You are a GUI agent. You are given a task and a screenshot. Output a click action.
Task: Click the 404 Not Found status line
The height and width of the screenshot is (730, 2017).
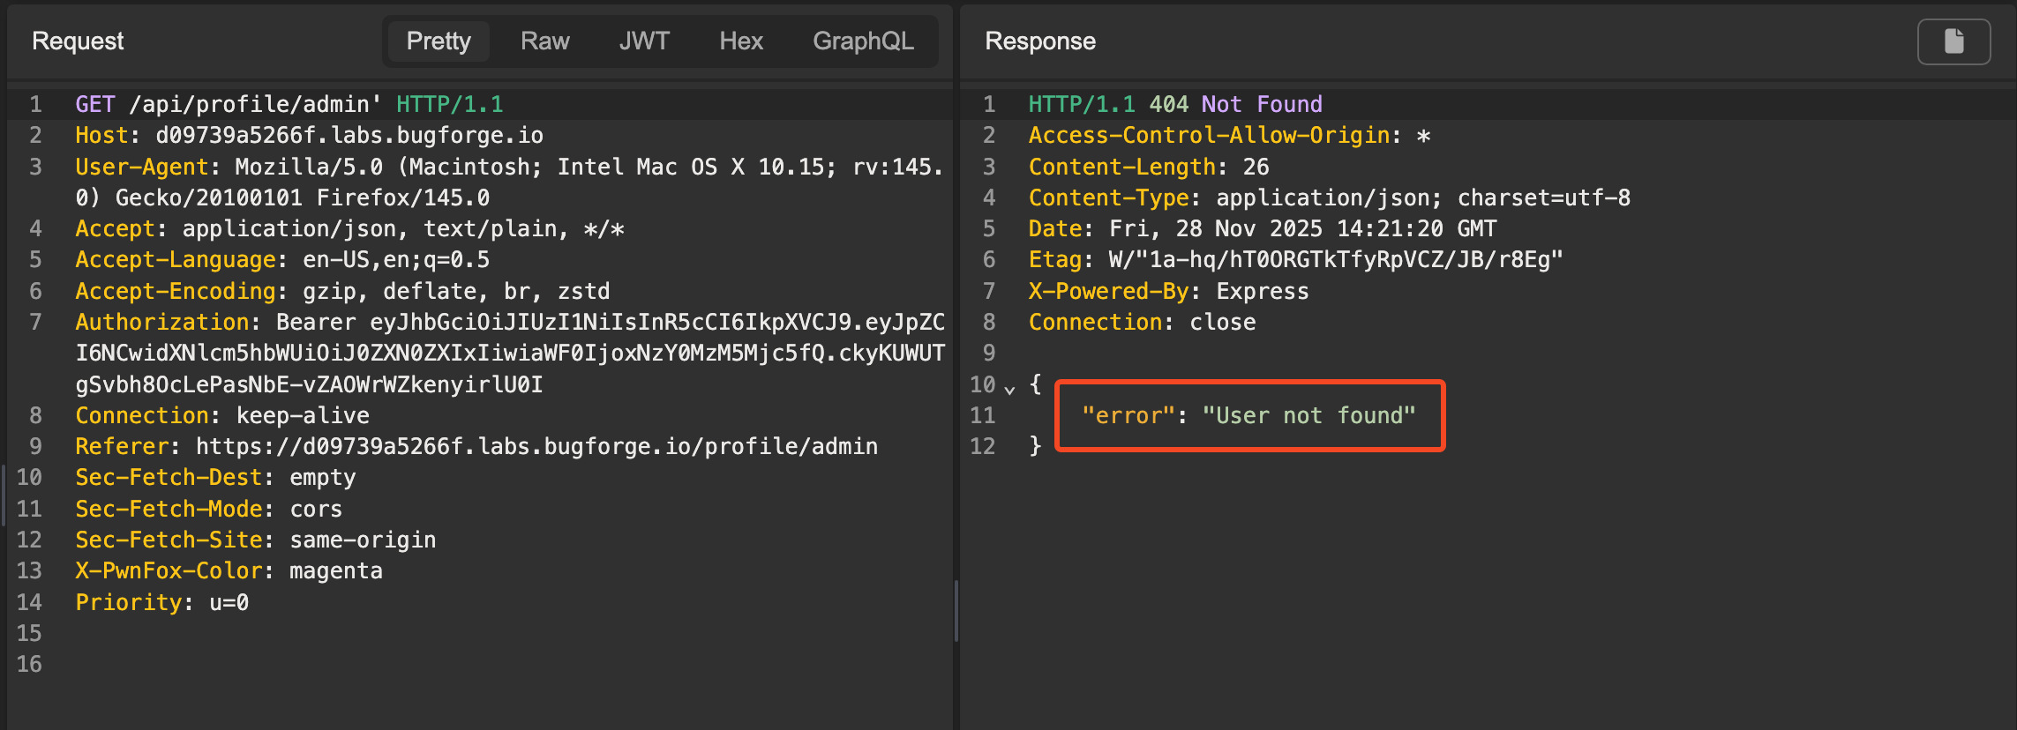[x=1234, y=105]
